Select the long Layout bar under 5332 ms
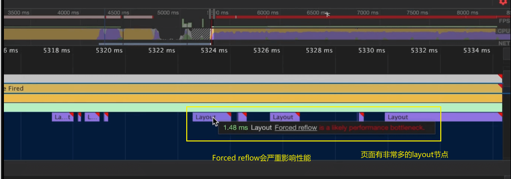Viewport: 511px width, 179px height. [443, 117]
